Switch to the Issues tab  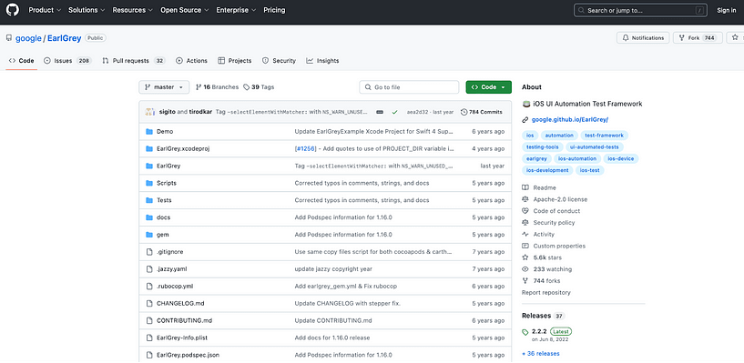click(x=67, y=61)
